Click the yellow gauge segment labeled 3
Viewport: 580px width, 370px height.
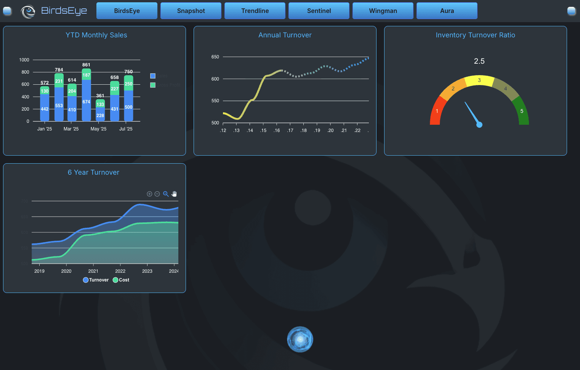click(479, 80)
